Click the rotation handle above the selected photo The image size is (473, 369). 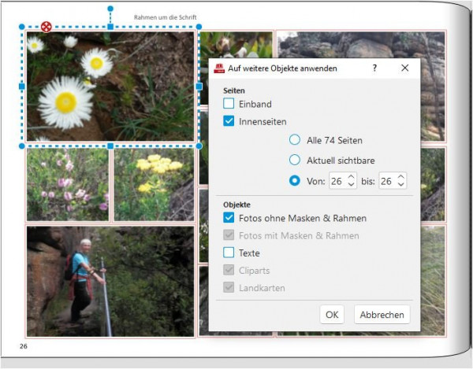tap(110, 9)
